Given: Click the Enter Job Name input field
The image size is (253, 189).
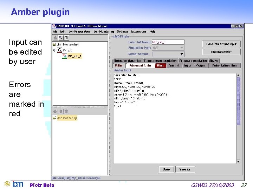Looking at the screenshot, I should click(x=168, y=42).
